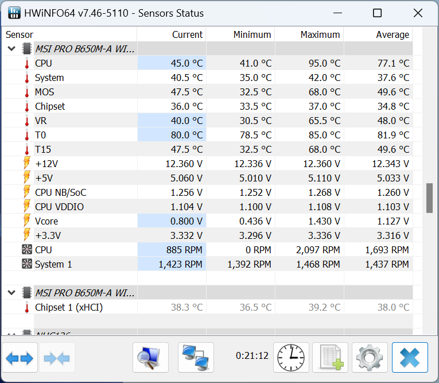Click the collapse layout arrows button
Viewport: 439px width, 383px height.
point(57,358)
